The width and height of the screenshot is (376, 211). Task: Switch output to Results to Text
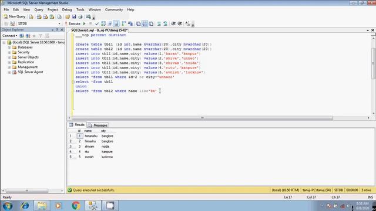pyautogui.click(x=139, y=23)
